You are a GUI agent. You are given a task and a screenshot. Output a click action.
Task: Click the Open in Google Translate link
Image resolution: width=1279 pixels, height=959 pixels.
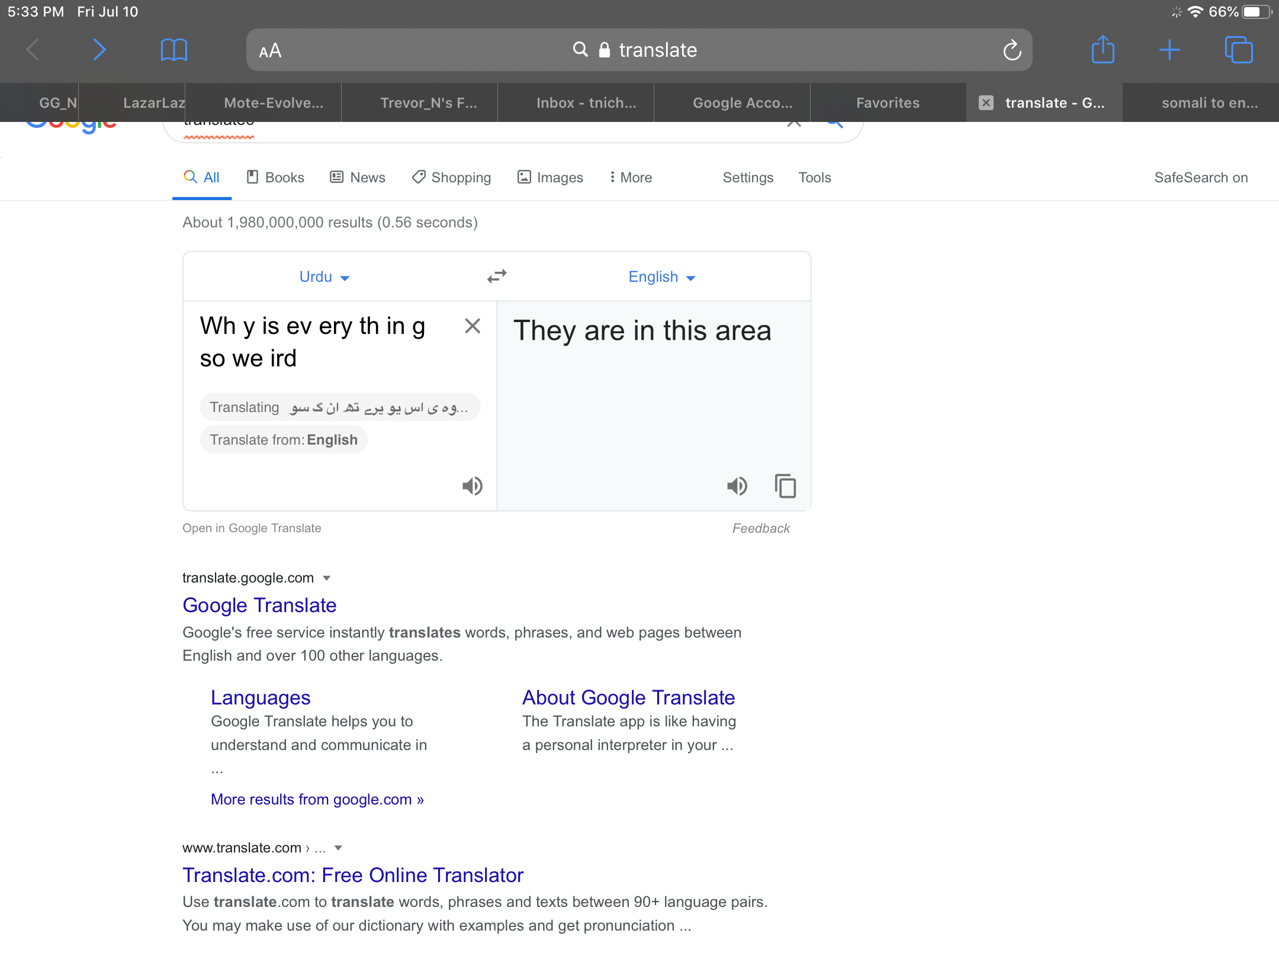(252, 528)
